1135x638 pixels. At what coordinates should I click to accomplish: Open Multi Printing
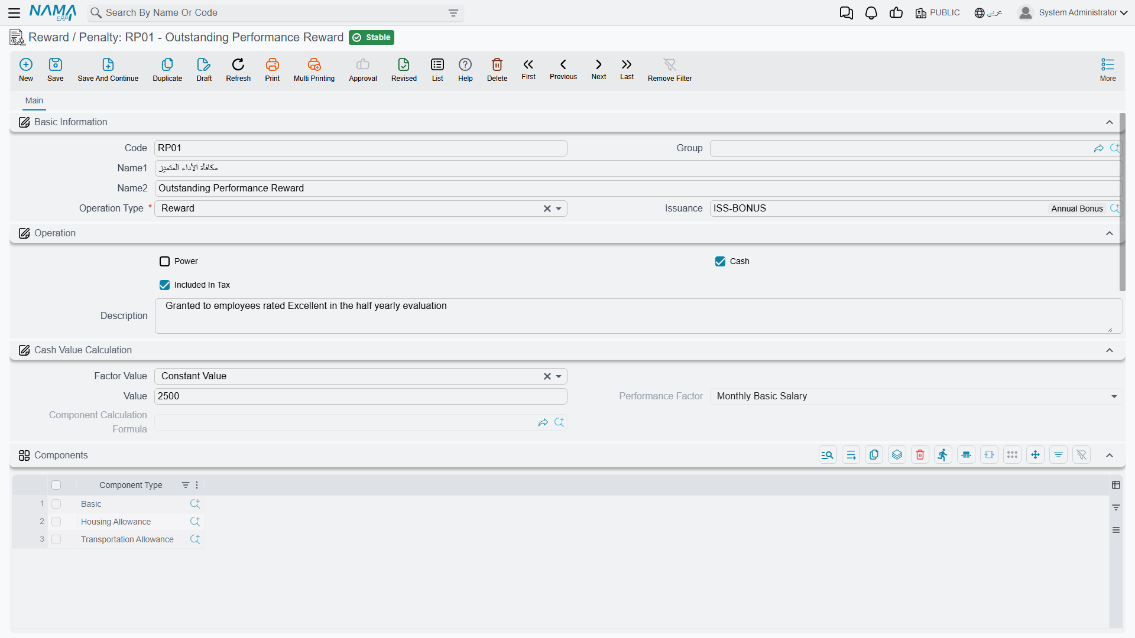314,70
